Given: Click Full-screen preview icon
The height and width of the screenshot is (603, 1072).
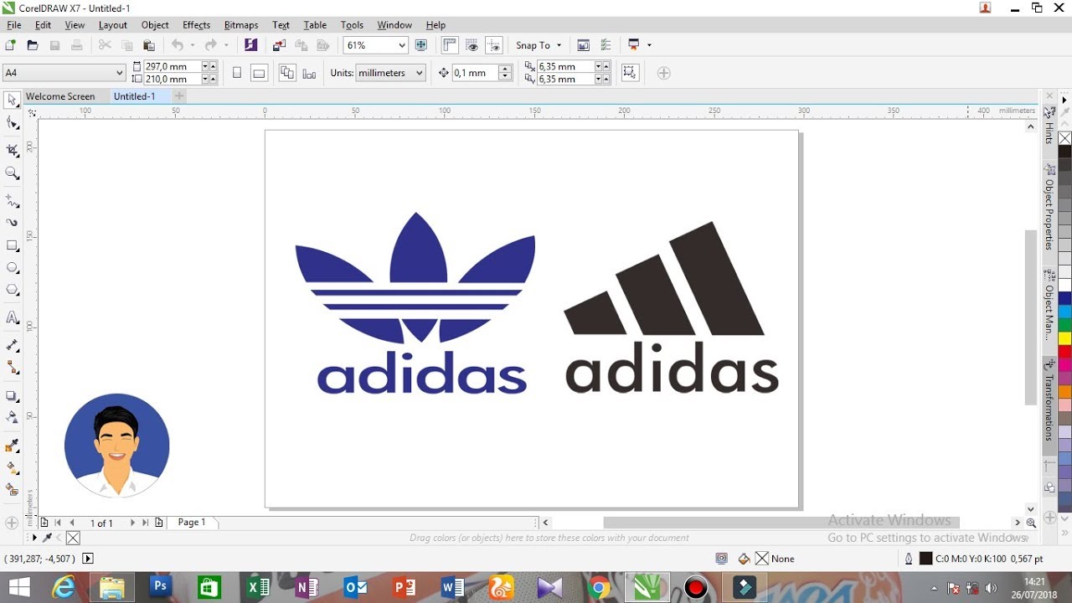Looking at the screenshot, I should pyautogui.click(x=421, y=45).
